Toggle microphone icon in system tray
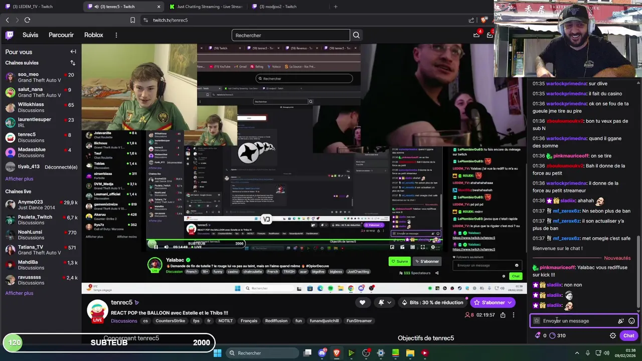 pos(587,353)
